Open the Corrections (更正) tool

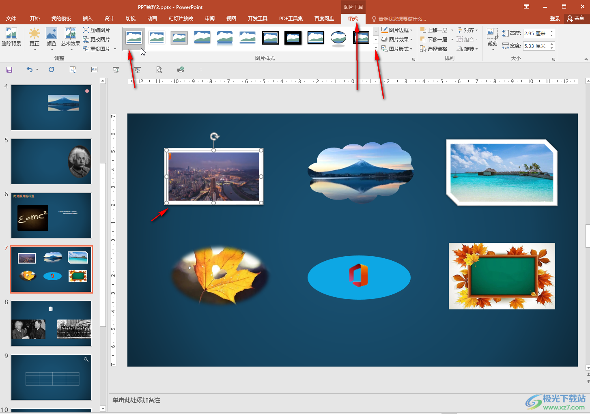34,39
